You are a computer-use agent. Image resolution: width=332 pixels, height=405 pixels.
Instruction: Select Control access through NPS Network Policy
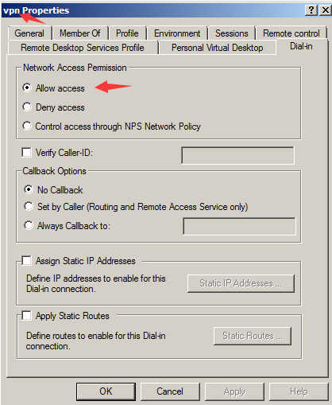point(27,126)
